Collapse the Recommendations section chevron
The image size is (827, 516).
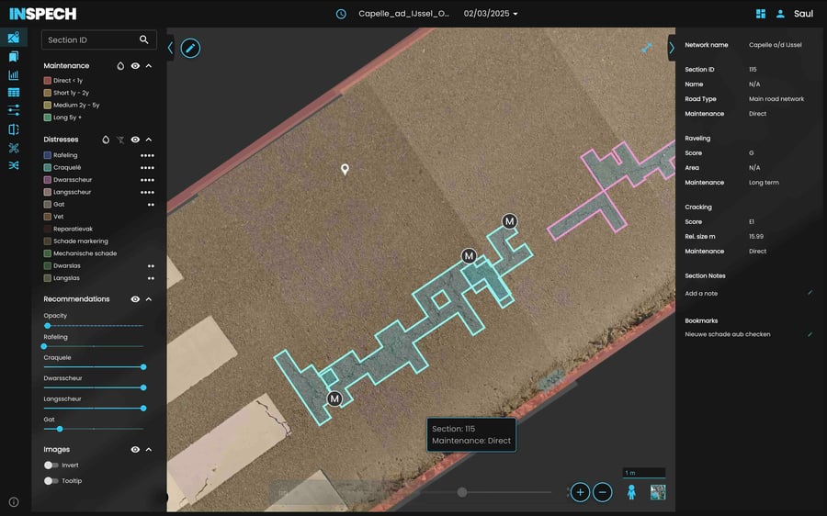[x=149, y=298]
